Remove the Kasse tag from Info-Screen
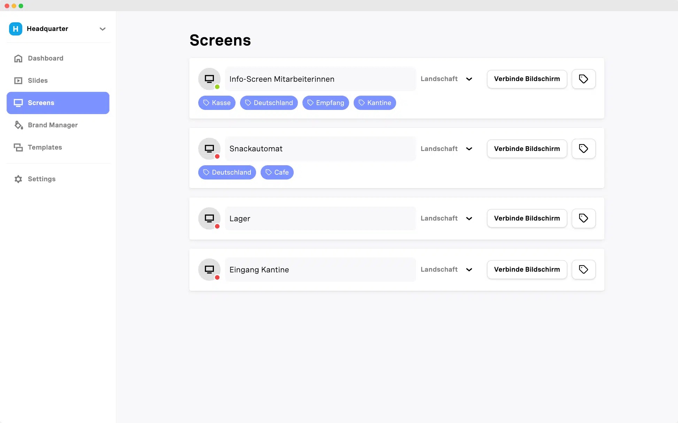 click(x=217, y=103)
